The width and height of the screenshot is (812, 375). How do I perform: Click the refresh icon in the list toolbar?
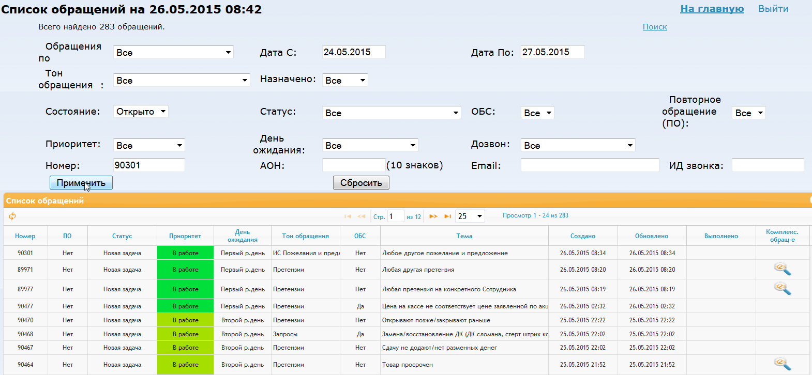click(x=12, y=216)
